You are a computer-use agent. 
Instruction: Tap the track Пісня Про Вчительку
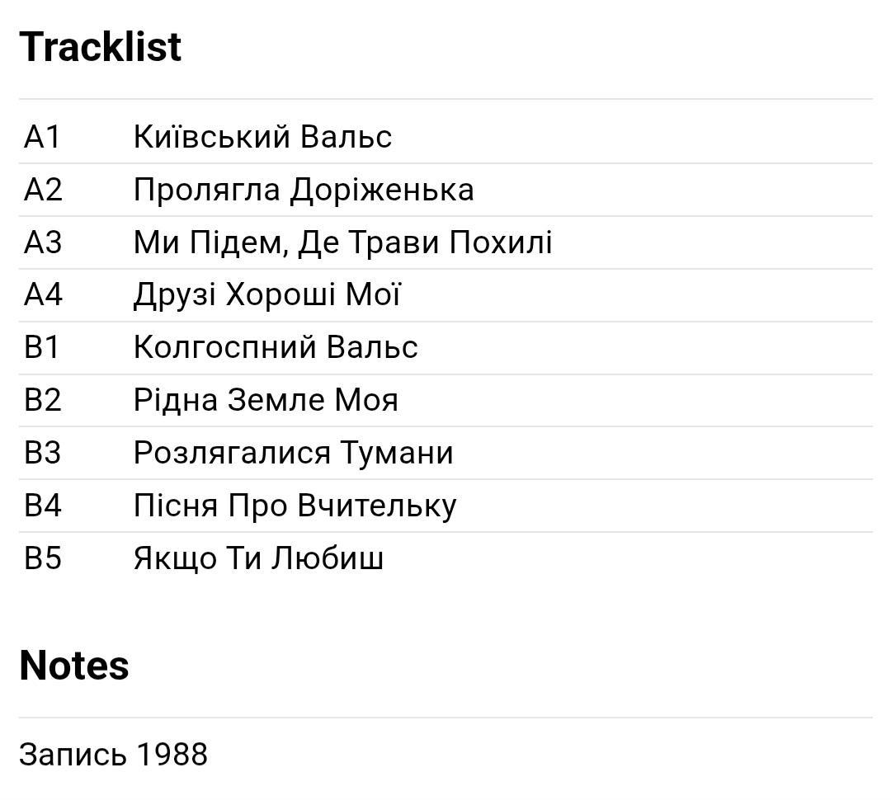pyautogui.click(x=295, y=506)
